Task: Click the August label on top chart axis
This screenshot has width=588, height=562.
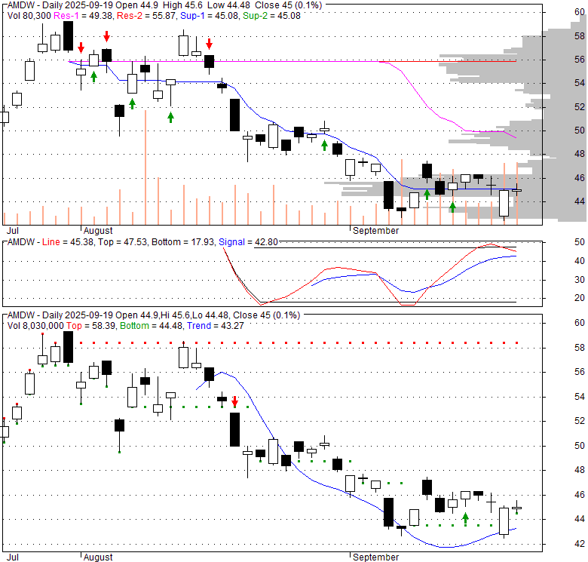Action: [98, 230]
